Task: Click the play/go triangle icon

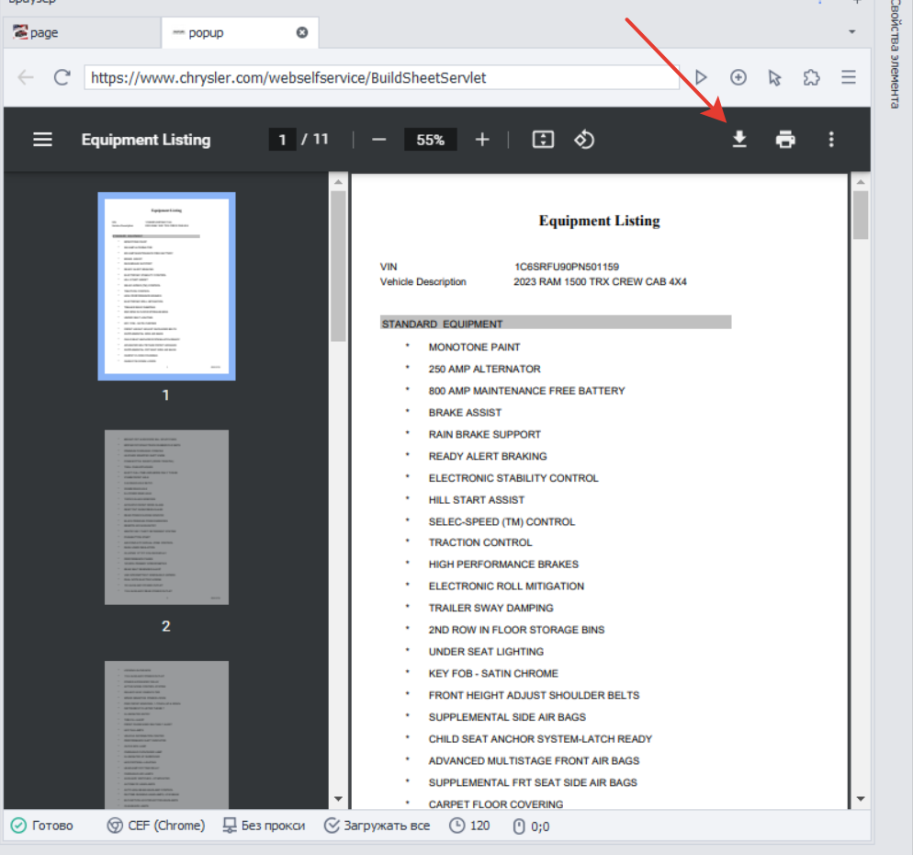Action: pyautogui.click(x=701, y=77)
